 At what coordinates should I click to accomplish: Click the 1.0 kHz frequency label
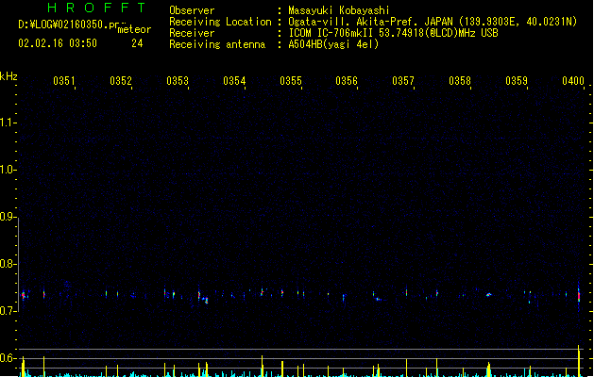coord(7,170)
